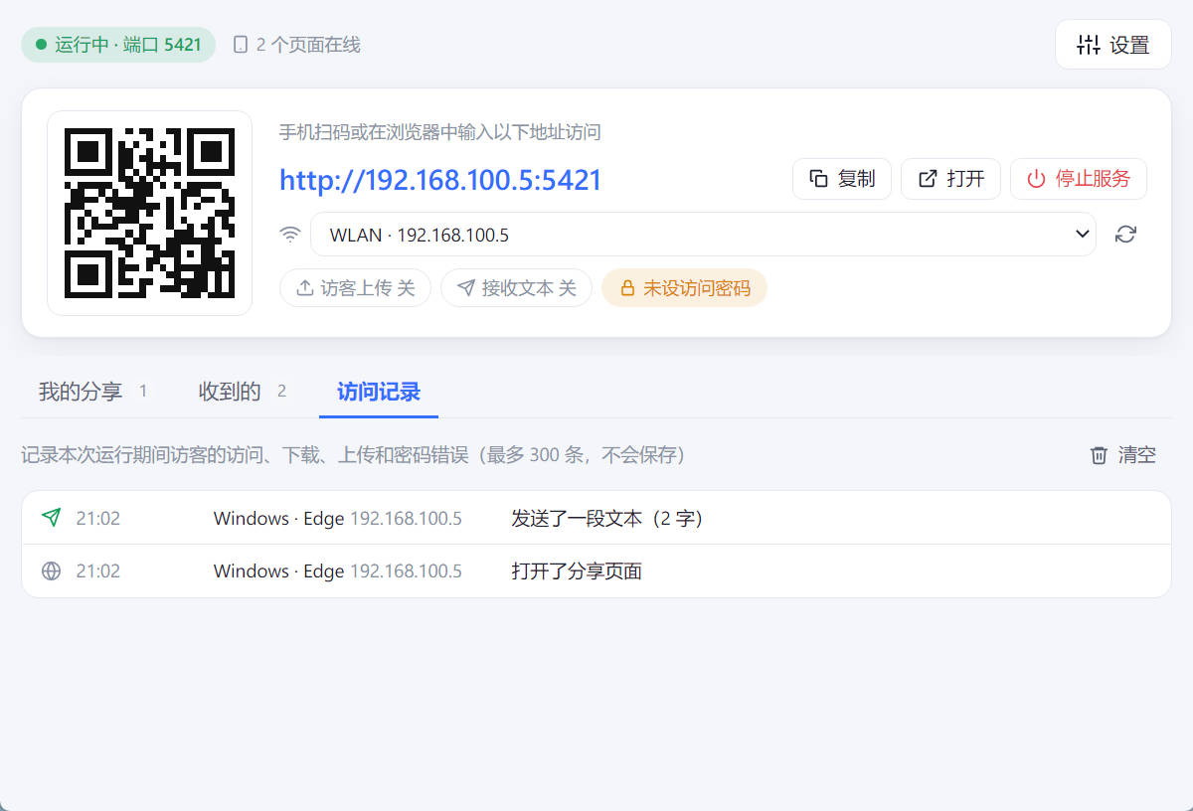This screenshot has height=811, width=1193.
Task: Toggle 接收文本 receive text
Action: (x=516, y=288)
